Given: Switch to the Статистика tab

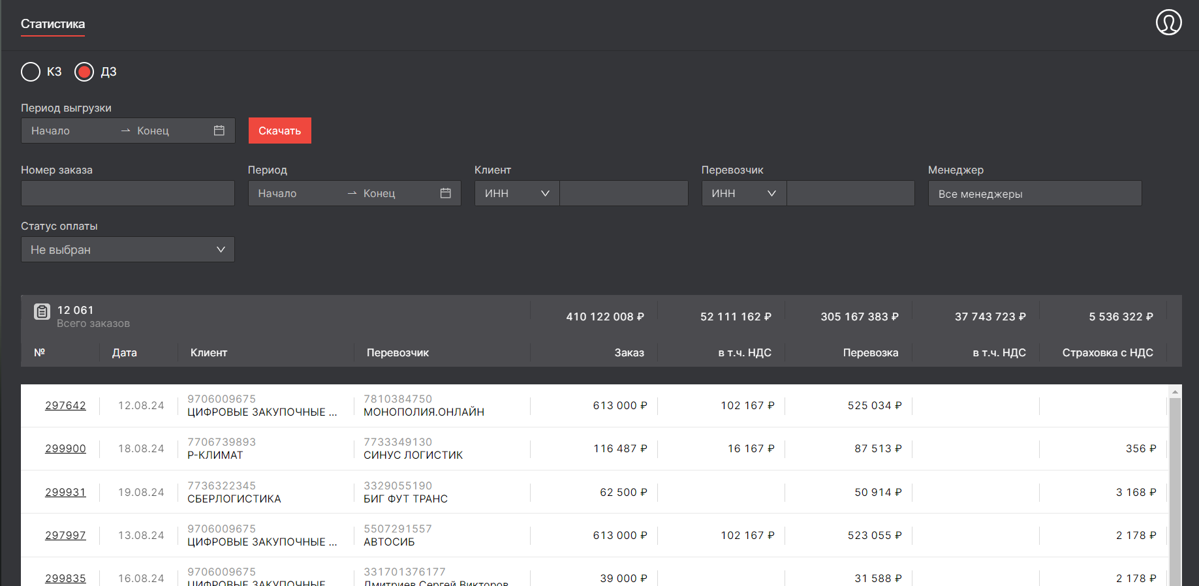Looking at the screenshot, I should click(53, 24).
